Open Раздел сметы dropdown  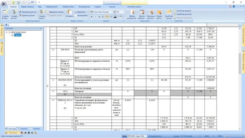pyautogui.click(x=159, y=15)
